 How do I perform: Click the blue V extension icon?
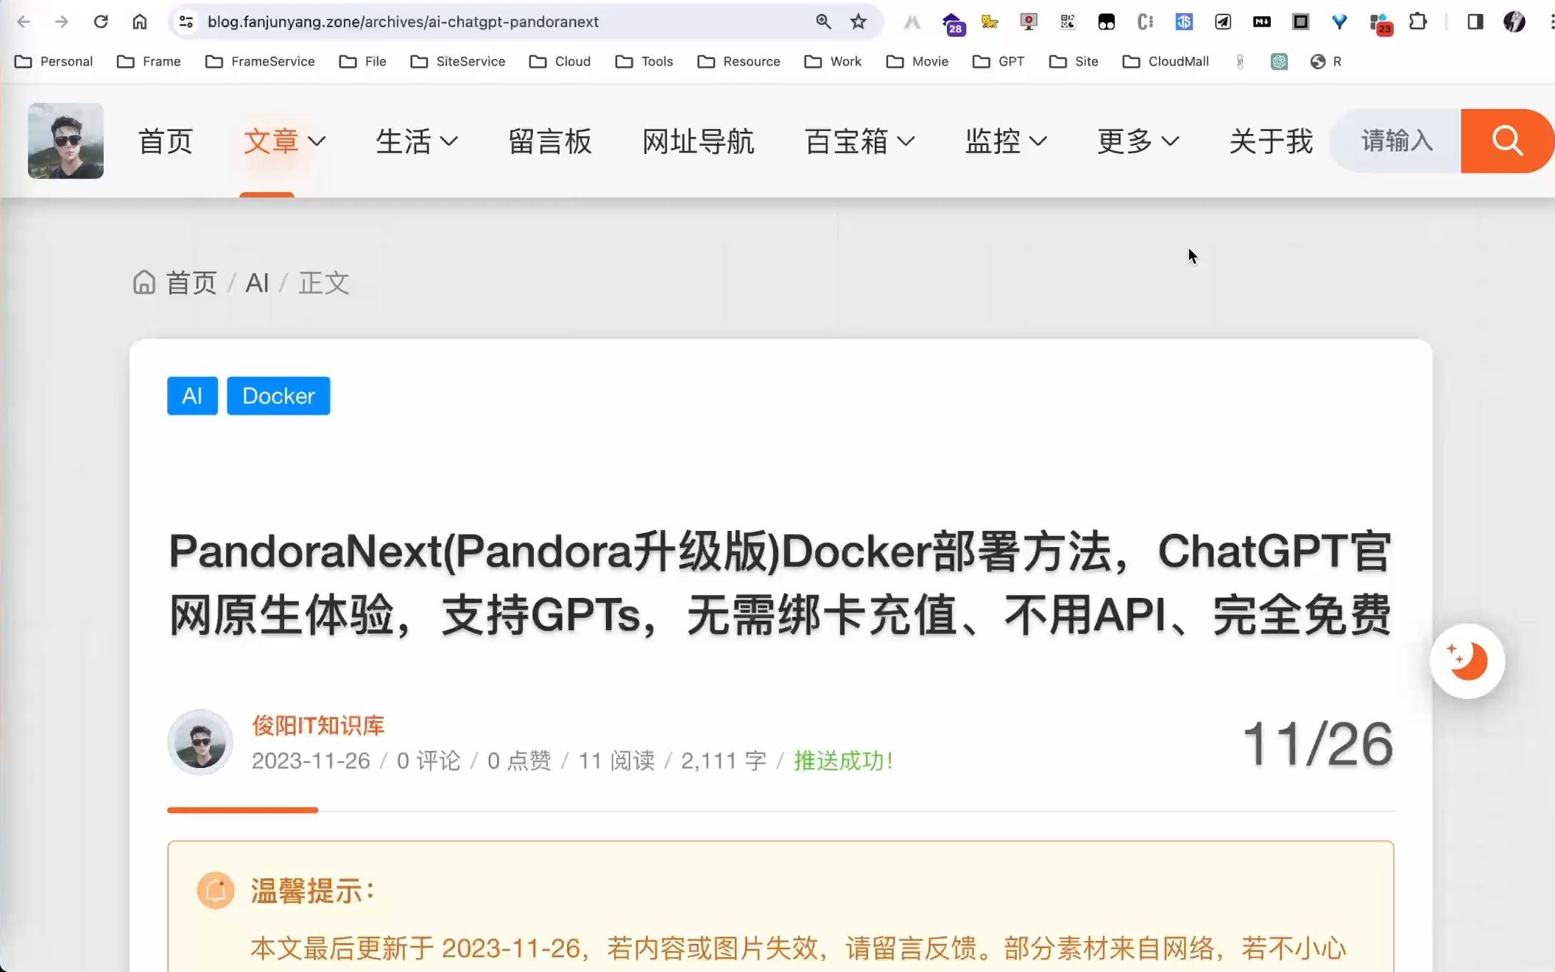pos(1340,22)
